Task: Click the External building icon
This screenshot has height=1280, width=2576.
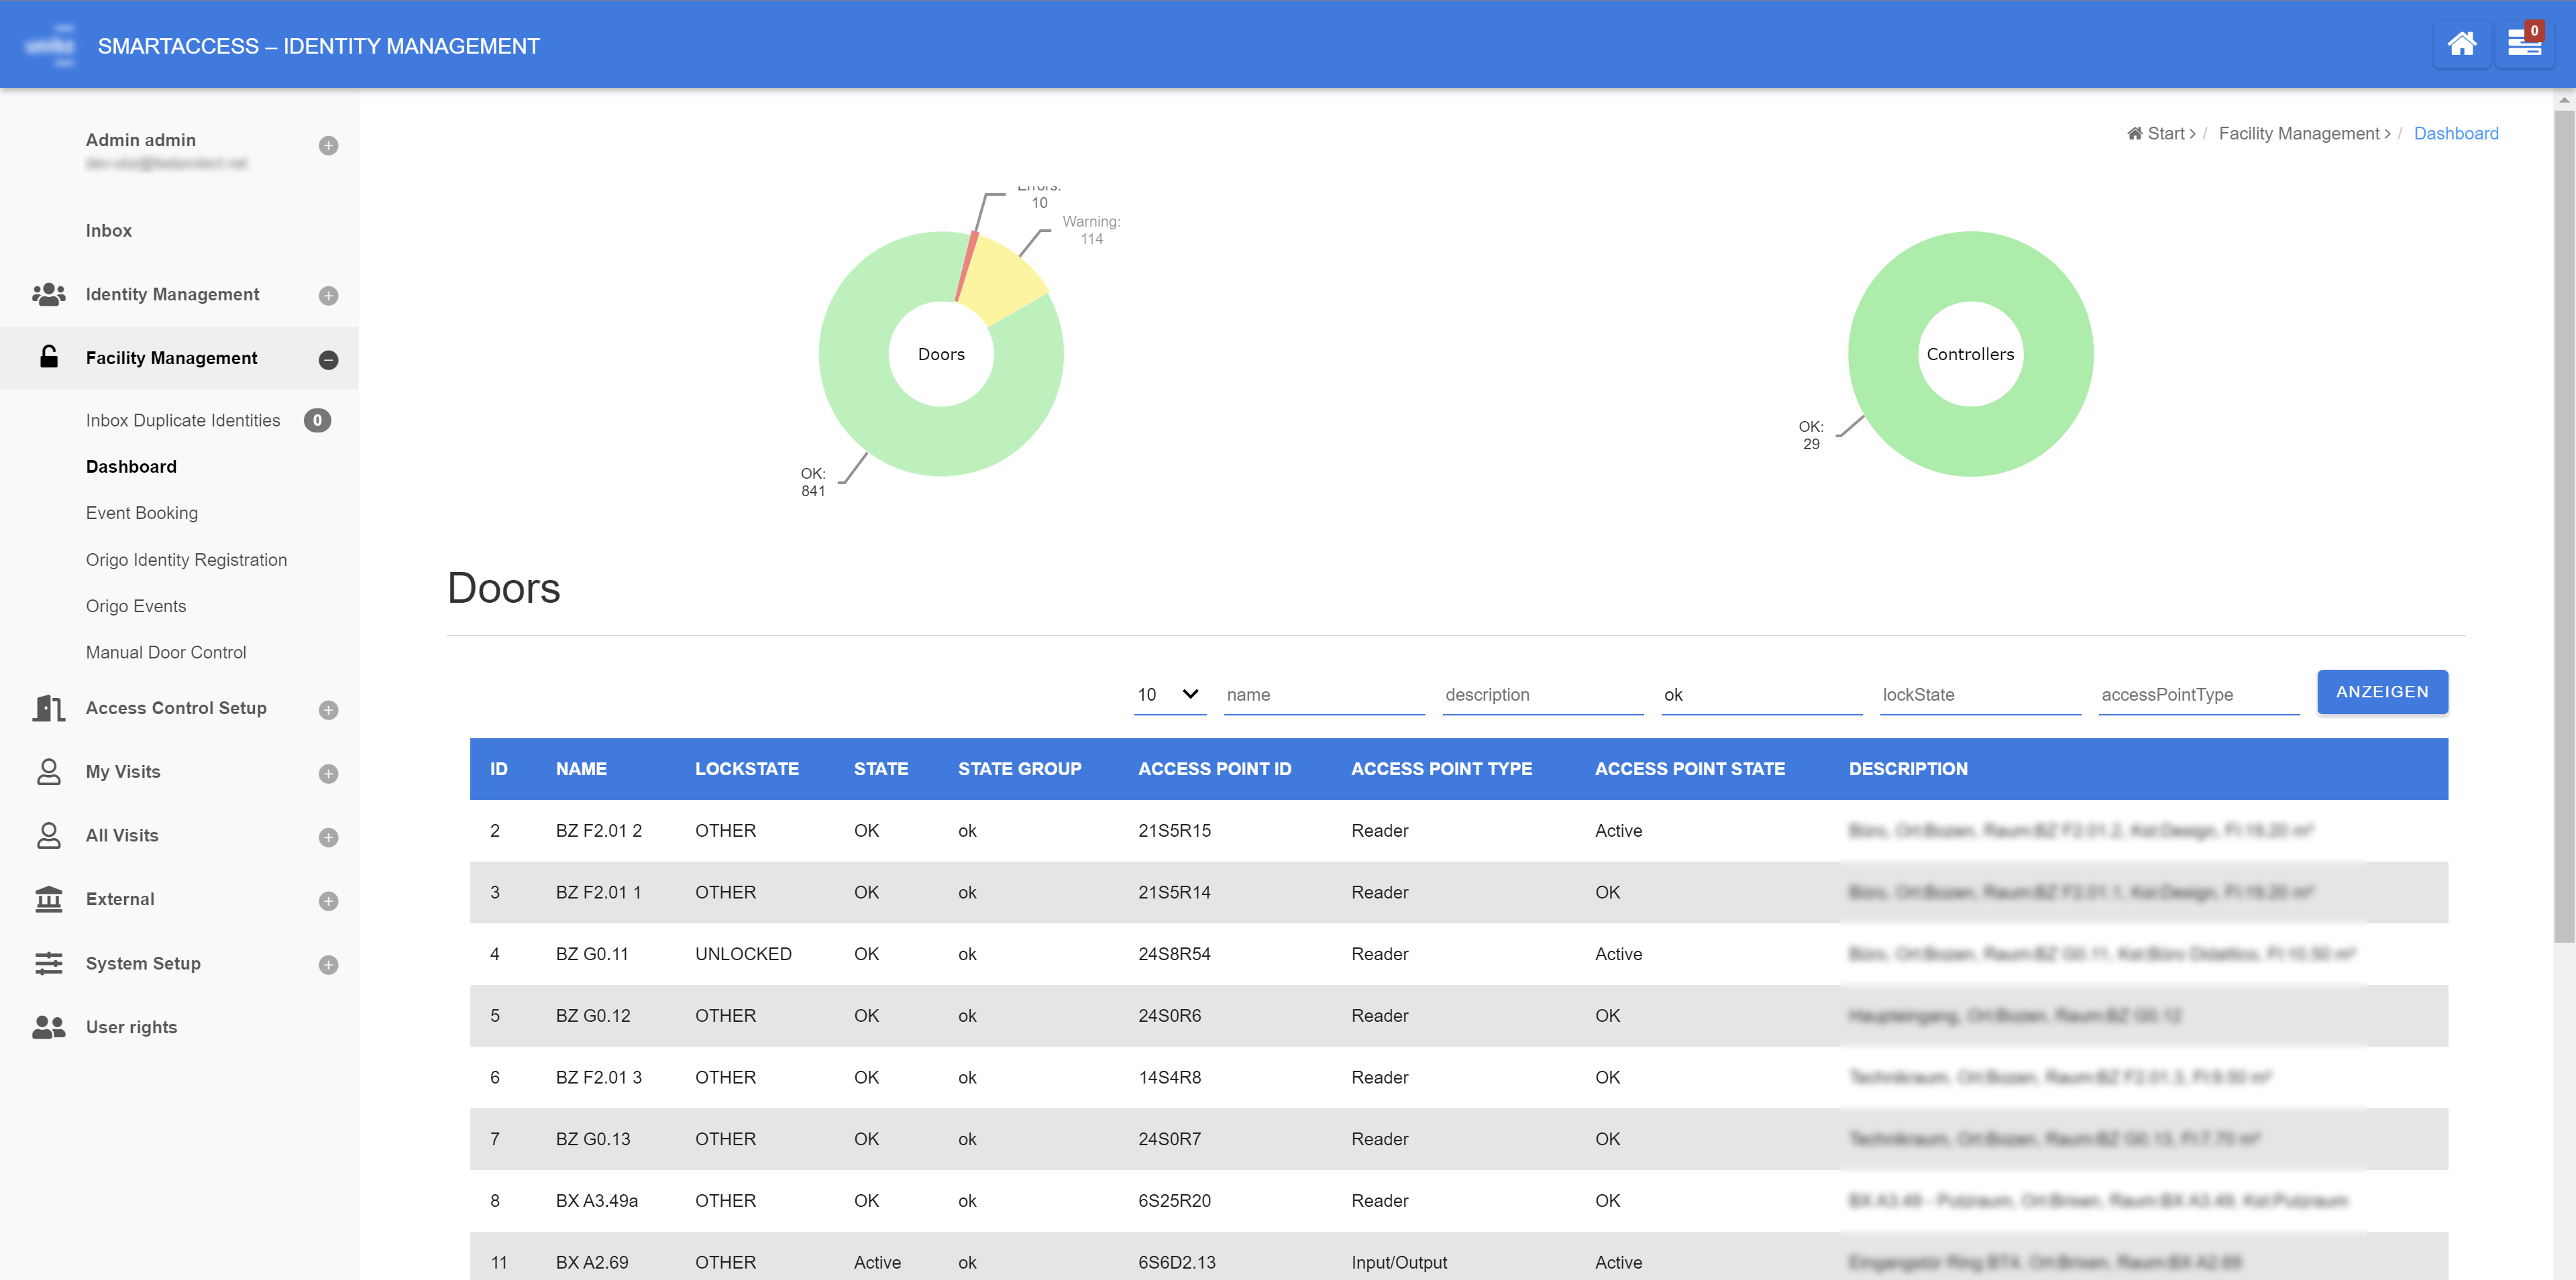Action: (48, 899)
